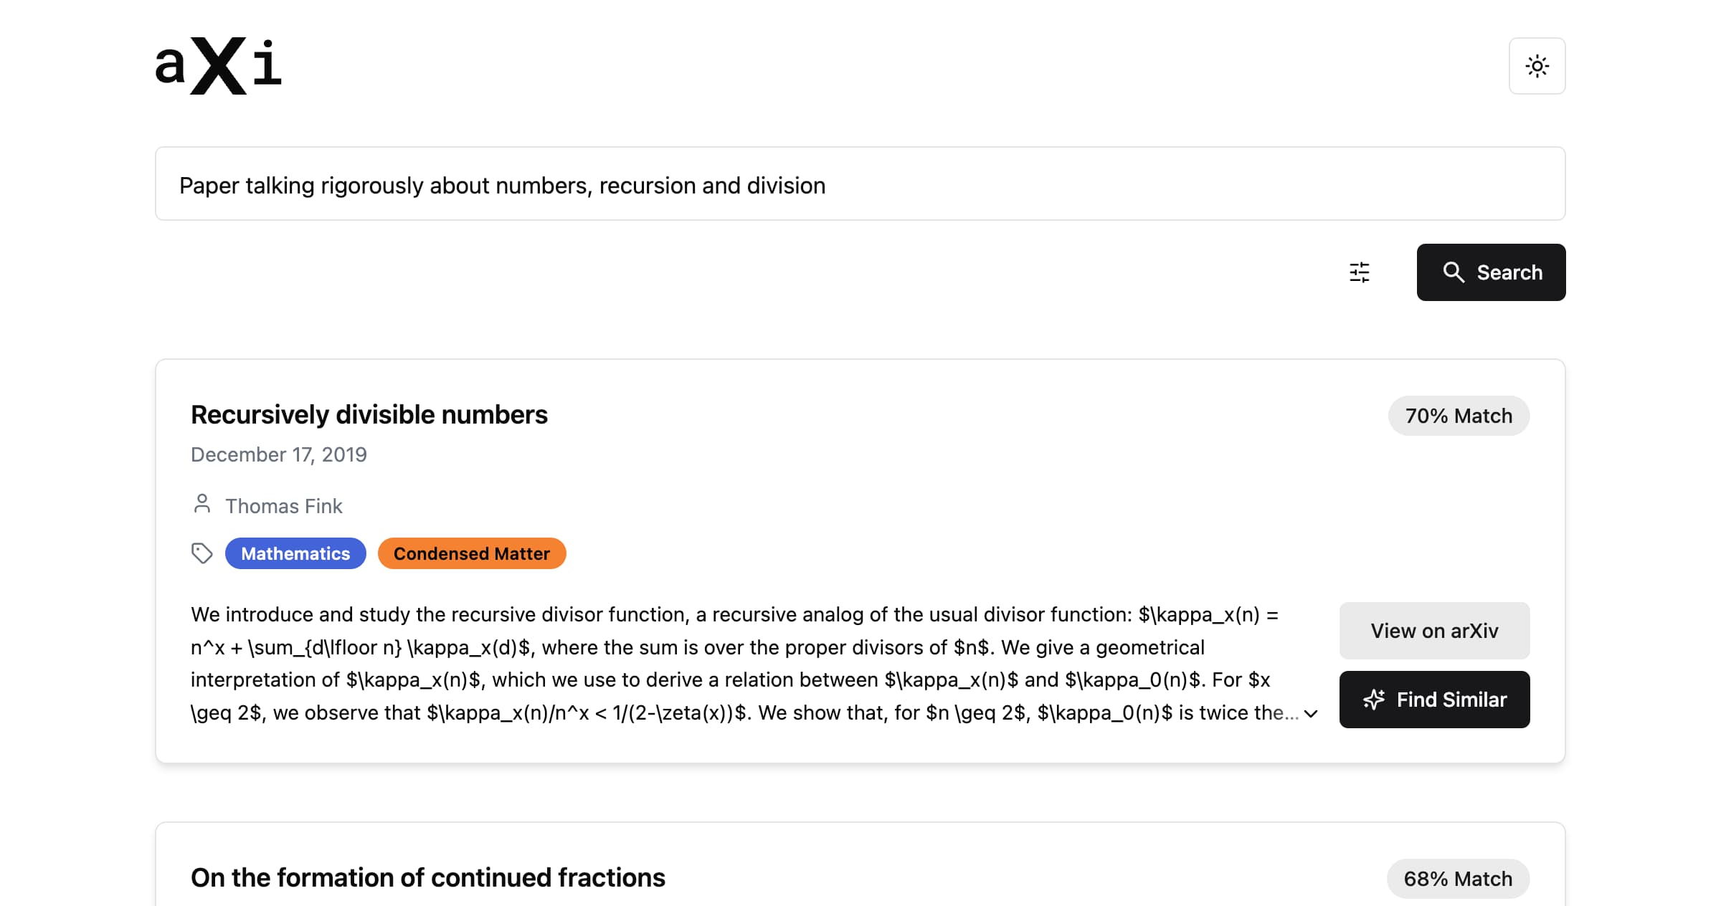Image resolution: width=1721 pixels, height=906 pixels.
Task: Toggle light/dark theme with the sun icon
Action: (x=1537, y=66)
